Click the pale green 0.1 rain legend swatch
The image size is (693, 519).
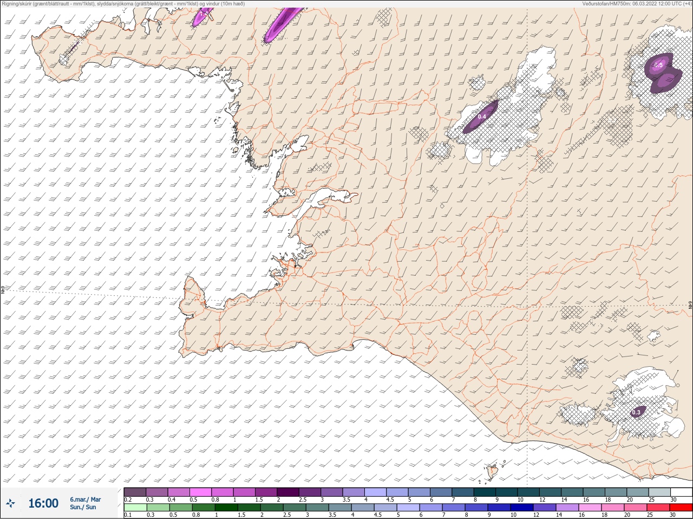click(135, 508)
